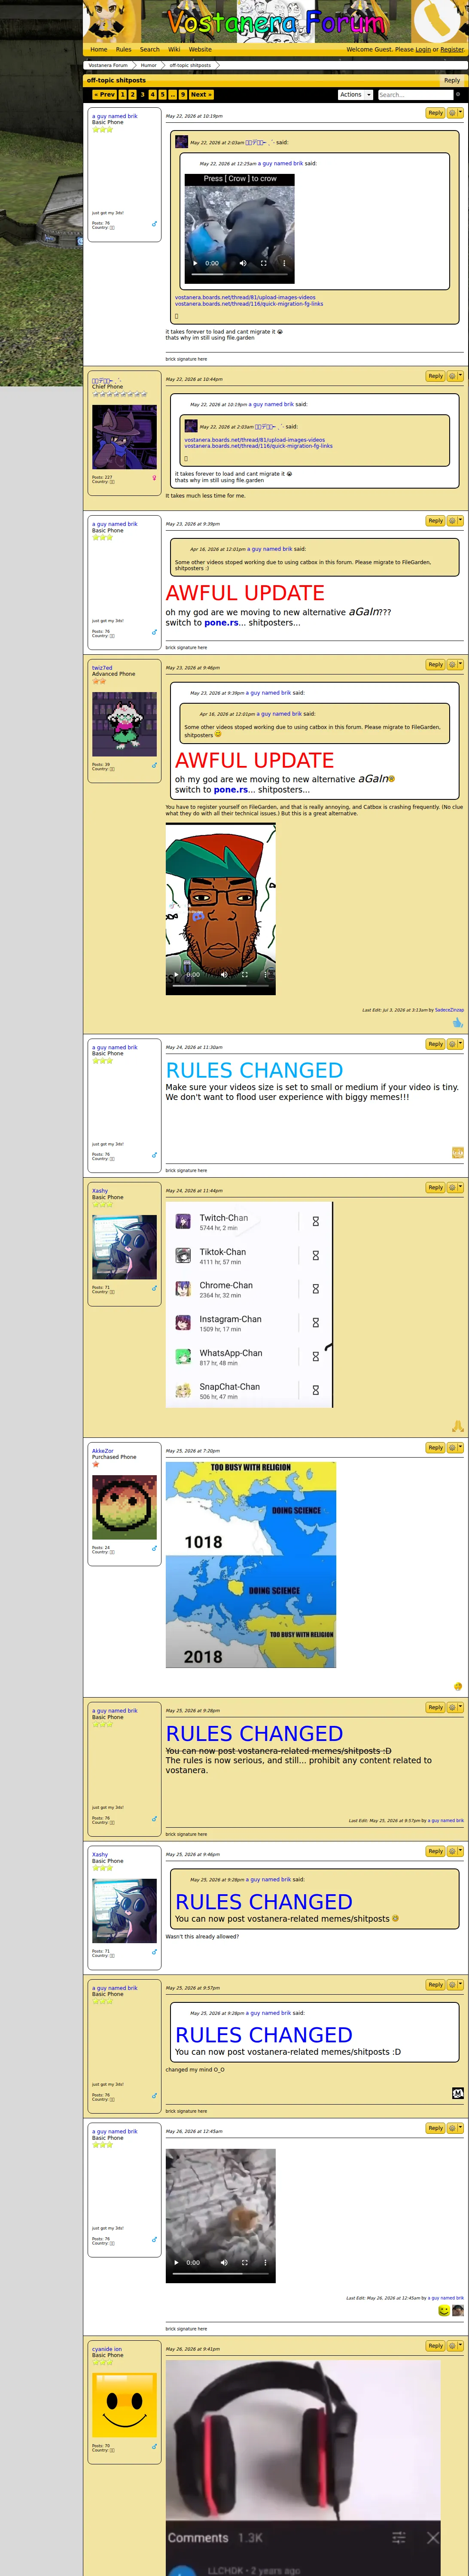Open the 1018 versus 2018 map image

251,1565
